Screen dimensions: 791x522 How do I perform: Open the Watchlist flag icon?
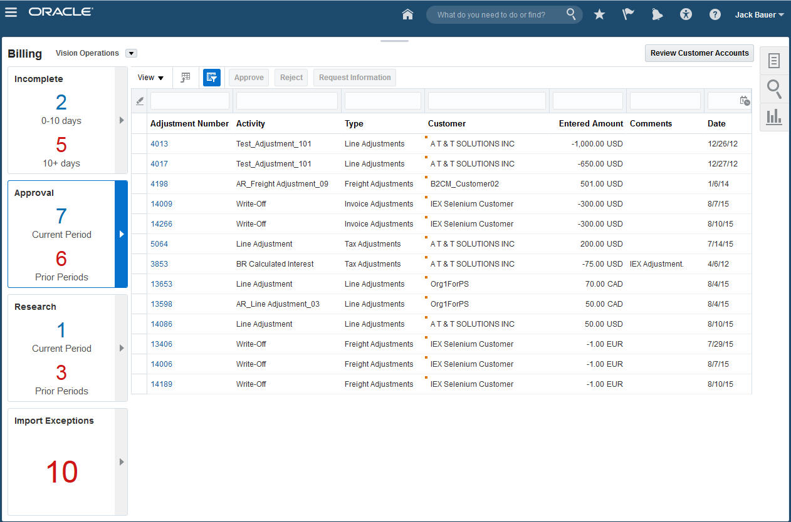(x=628, y=14)
